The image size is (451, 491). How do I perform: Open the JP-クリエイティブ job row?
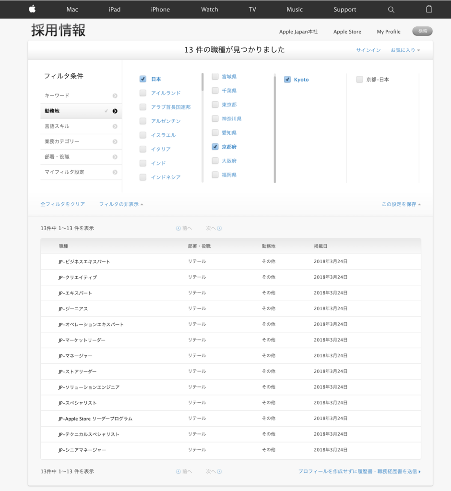[231, 277]
